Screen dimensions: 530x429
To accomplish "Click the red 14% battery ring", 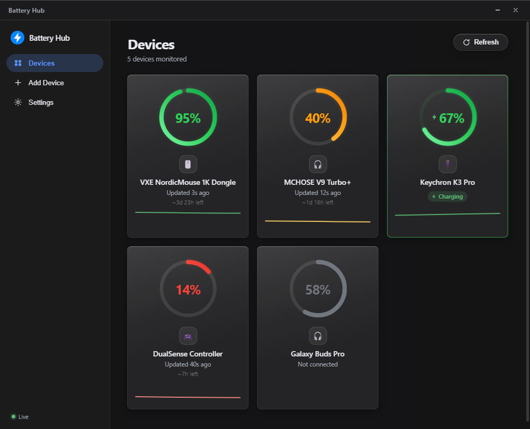I will 188,289.
